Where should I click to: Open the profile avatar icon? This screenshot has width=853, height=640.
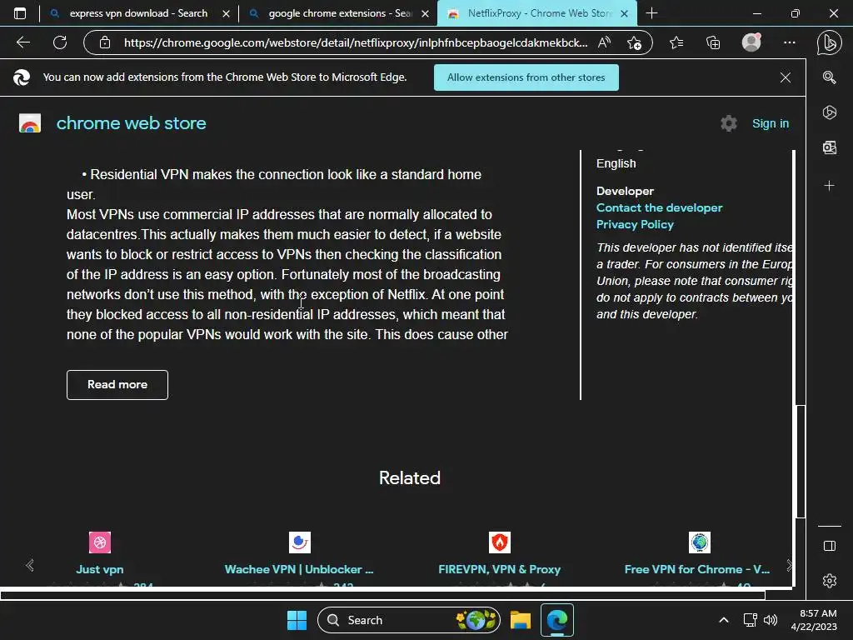click(x=751, y=42)
